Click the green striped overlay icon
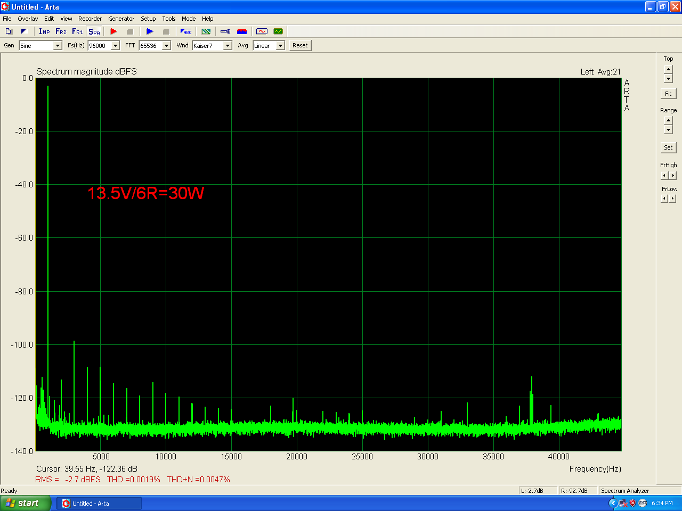The image size is (682, 511). 206,31
